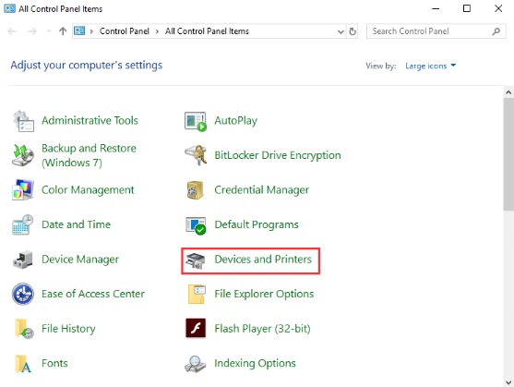Open AutoPlay link
This screenshot has width=514, height=387.
[x=235, y=121]
